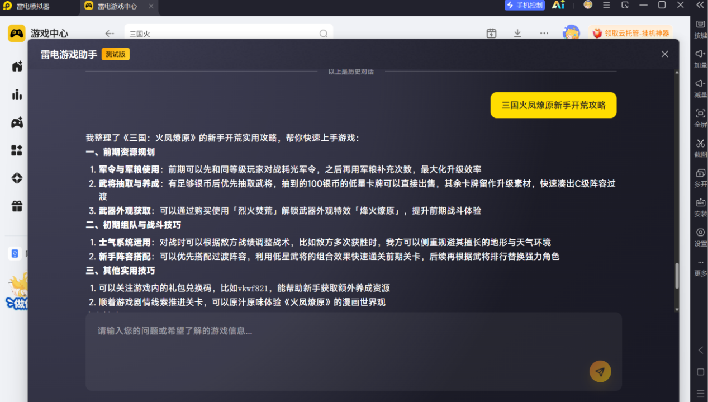Screen dimensions: 708x402
Task: Click heading 一、前期资源规划
Action: tap(120, 152)
